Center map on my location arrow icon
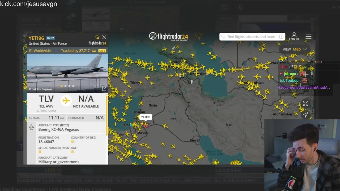The image size is (340, 191). 305,115
